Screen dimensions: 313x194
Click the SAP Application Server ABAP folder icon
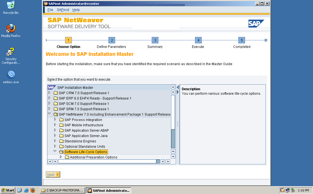61,131
